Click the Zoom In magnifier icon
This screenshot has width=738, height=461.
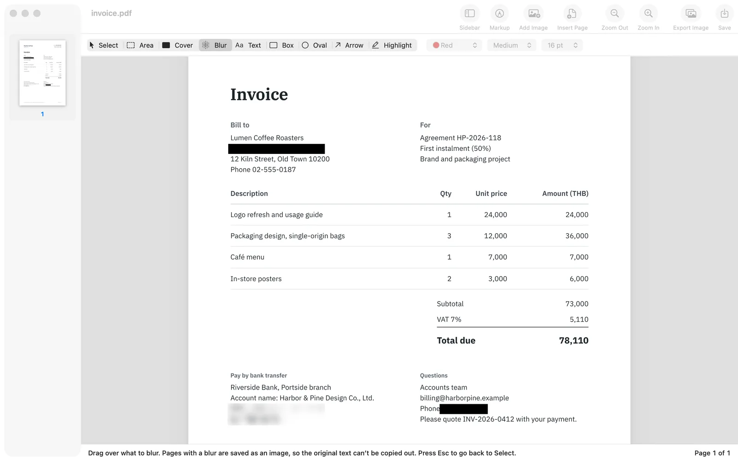(x=649, y=14)
